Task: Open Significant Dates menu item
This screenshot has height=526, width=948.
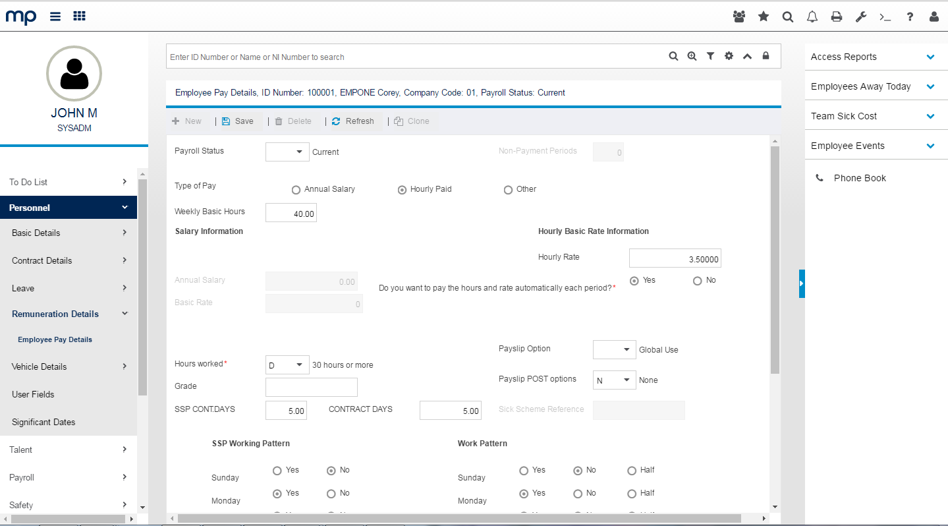Action: pyautogui.click(x=69, y=422)
